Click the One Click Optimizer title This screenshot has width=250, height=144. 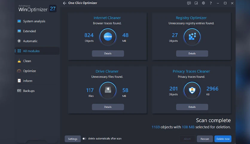click(x=83, y=3)
